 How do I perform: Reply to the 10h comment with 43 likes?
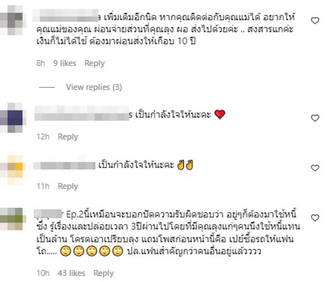[x=103, y=273]
